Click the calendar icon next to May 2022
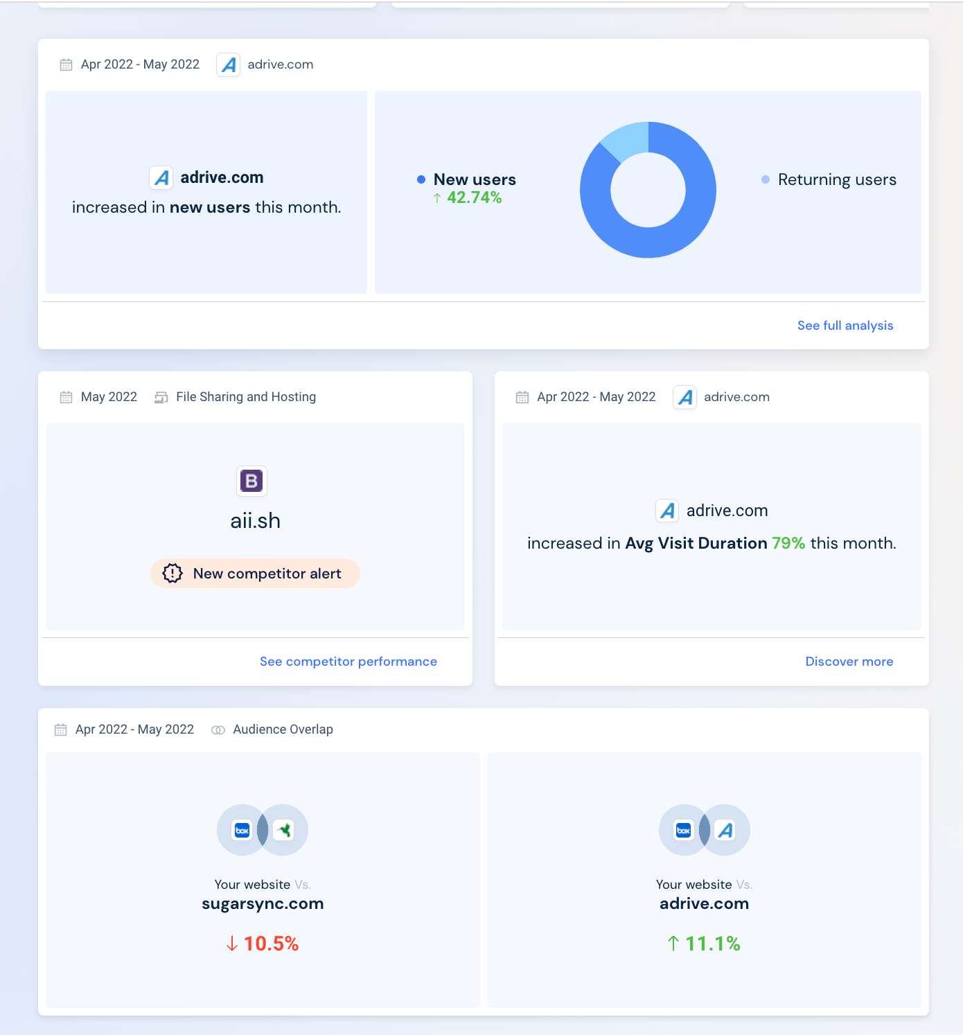 66,397
